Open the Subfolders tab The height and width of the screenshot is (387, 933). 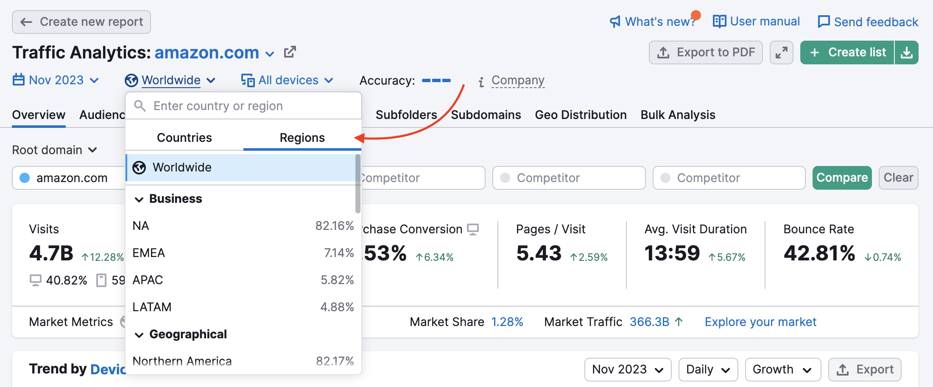pos(406,115)
